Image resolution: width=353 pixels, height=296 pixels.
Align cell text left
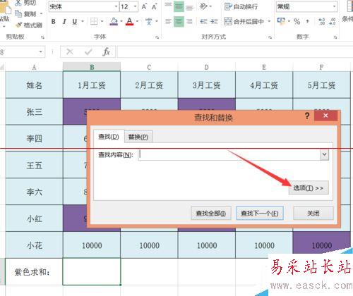[x=168, y=22]
